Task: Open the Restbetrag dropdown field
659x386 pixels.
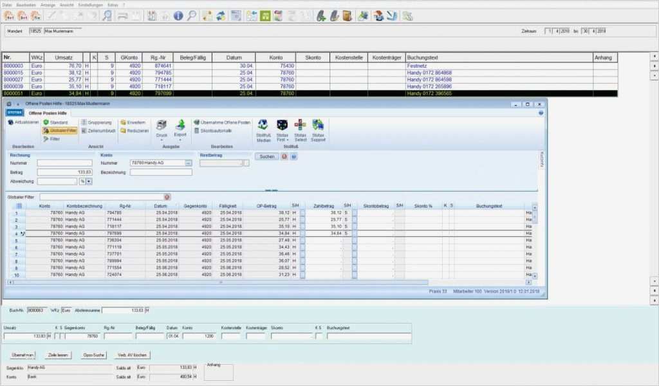Action: (x=245, y=163)
